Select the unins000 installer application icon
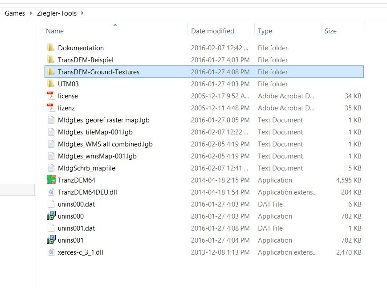387x288 pixels. tap(51, 216)
